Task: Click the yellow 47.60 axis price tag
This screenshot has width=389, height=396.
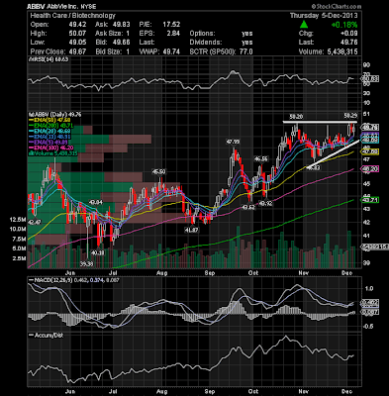Action: point(370,151)
